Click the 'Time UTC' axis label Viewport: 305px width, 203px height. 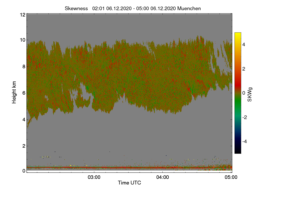[x=129, y=183]
